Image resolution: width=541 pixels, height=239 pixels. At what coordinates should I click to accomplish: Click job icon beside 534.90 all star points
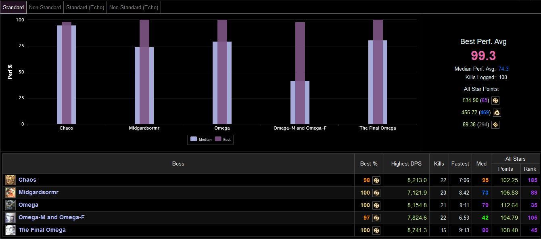pyautogui.click(x=495, y=101)
